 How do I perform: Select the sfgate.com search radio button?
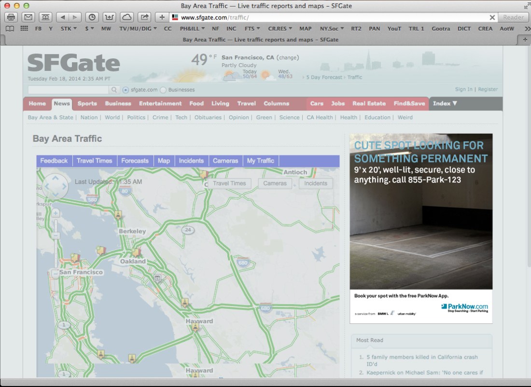click(126, 90)
